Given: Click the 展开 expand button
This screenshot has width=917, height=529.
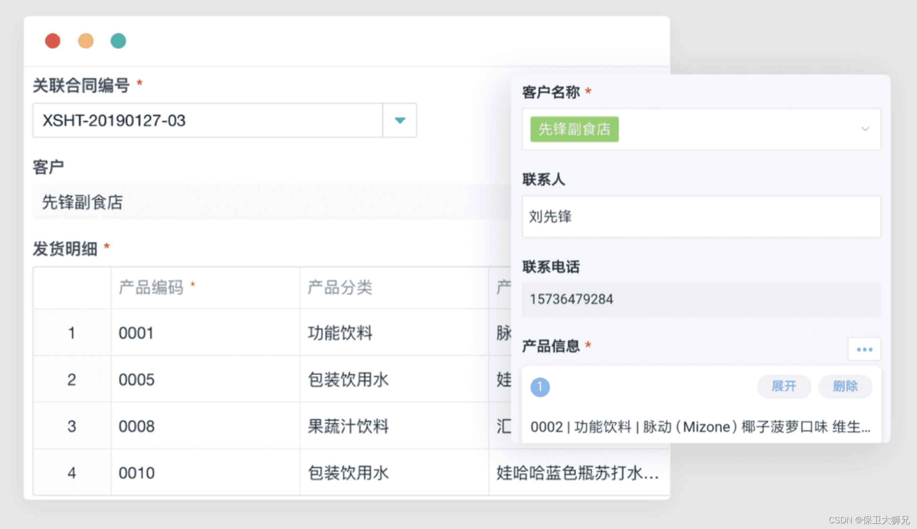Looking at the screenshot, I should pos(784,386).
